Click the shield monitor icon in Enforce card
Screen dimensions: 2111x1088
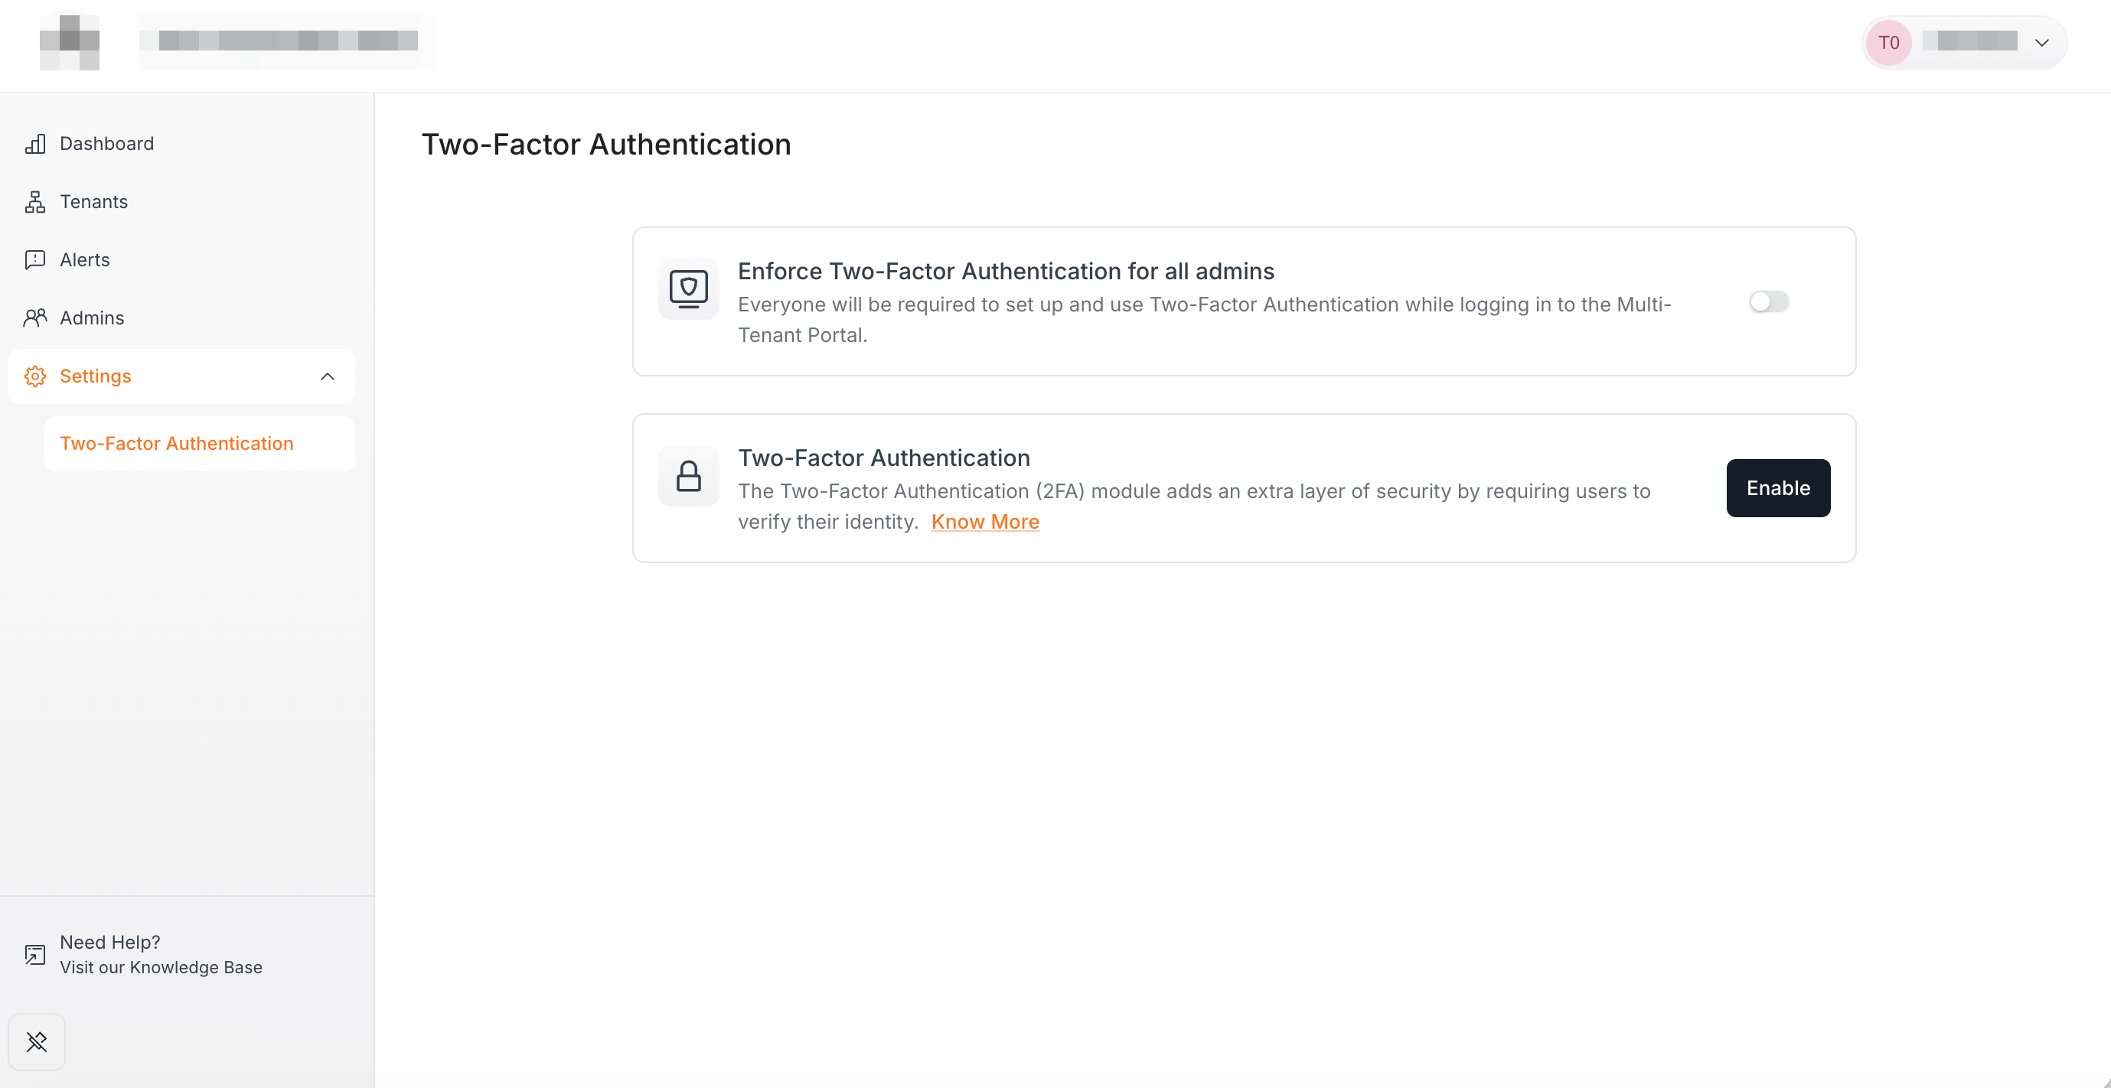688,289
